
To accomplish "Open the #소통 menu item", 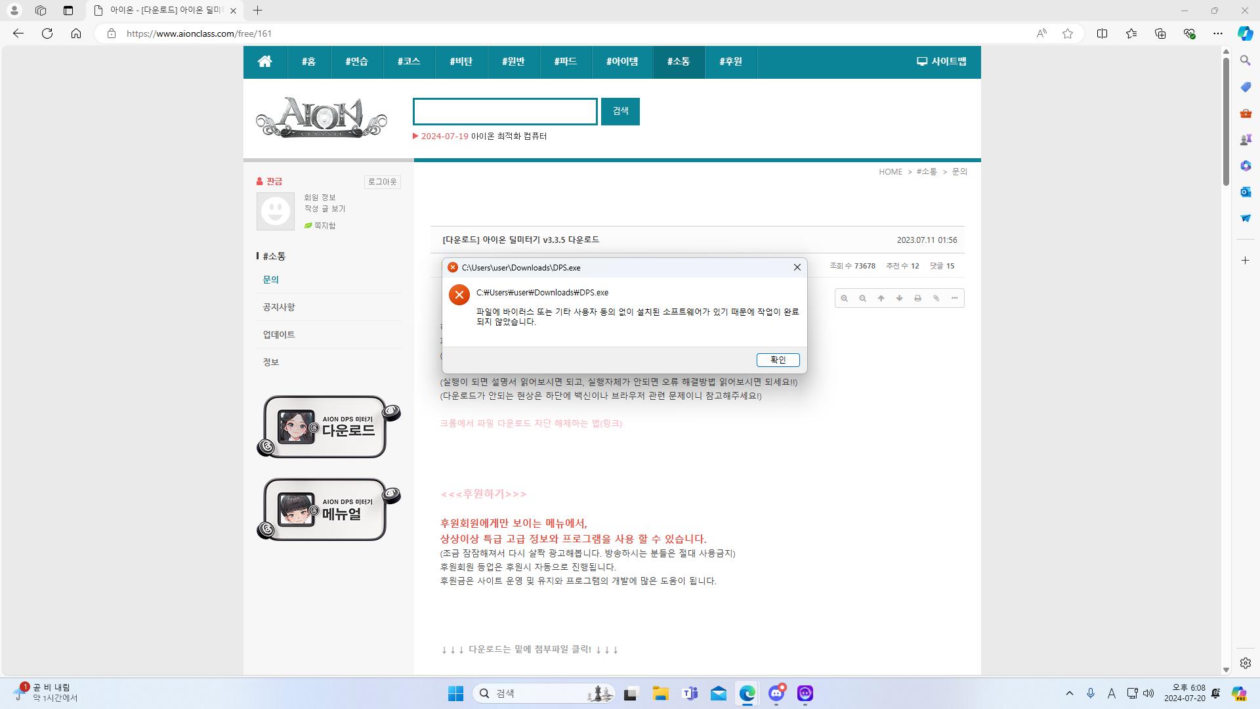I will coord(679,62).
